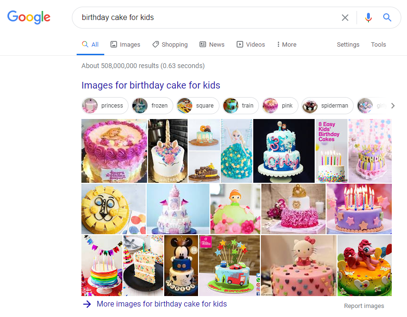The width and height of the screenshot is (407, 317).
Task: Filter images by princess chip
Action: (105, 106)
